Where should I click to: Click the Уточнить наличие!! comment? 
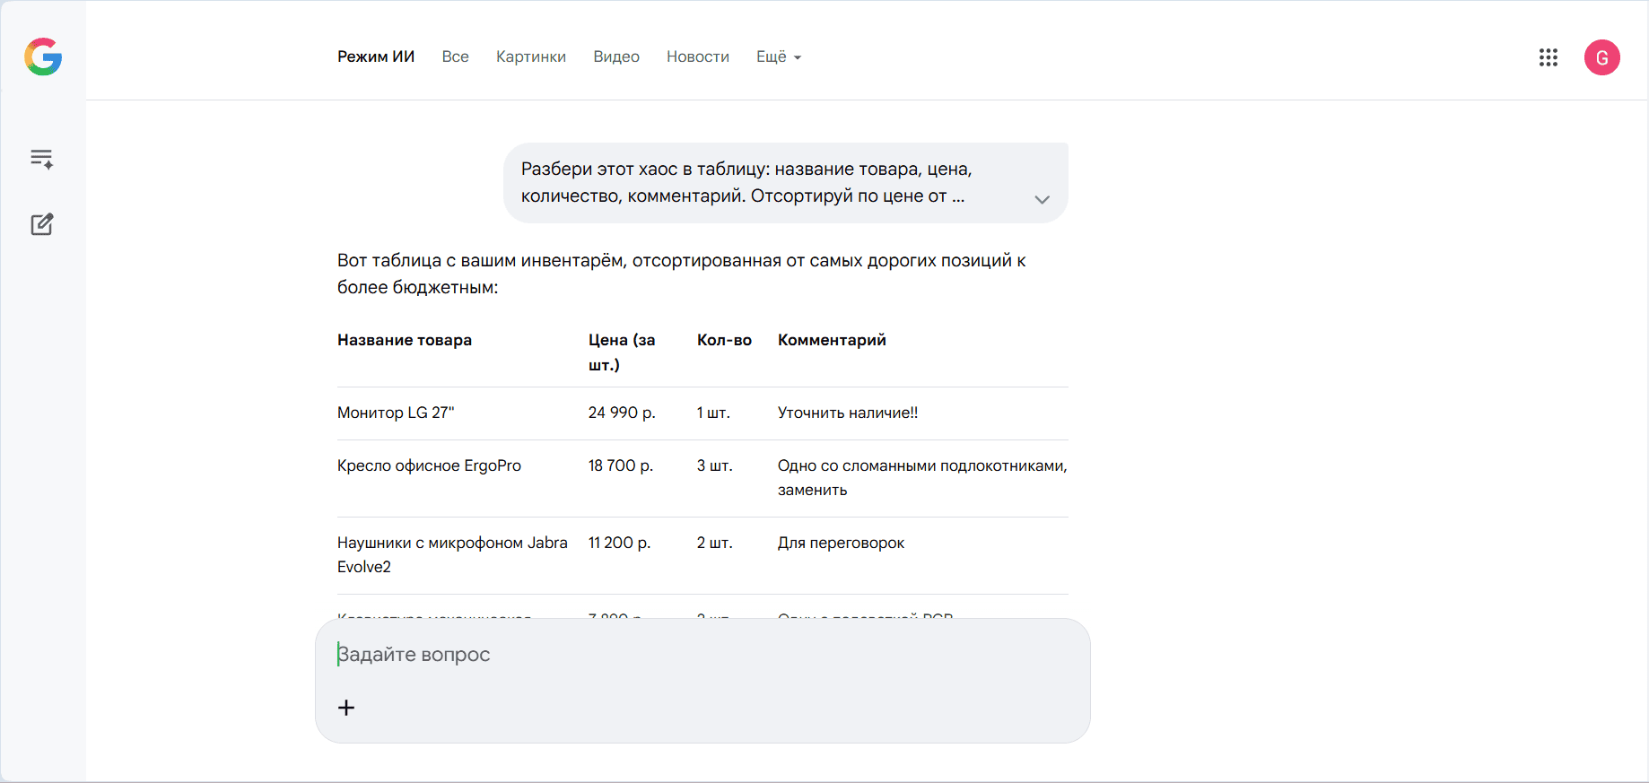(x=848, y=413)
